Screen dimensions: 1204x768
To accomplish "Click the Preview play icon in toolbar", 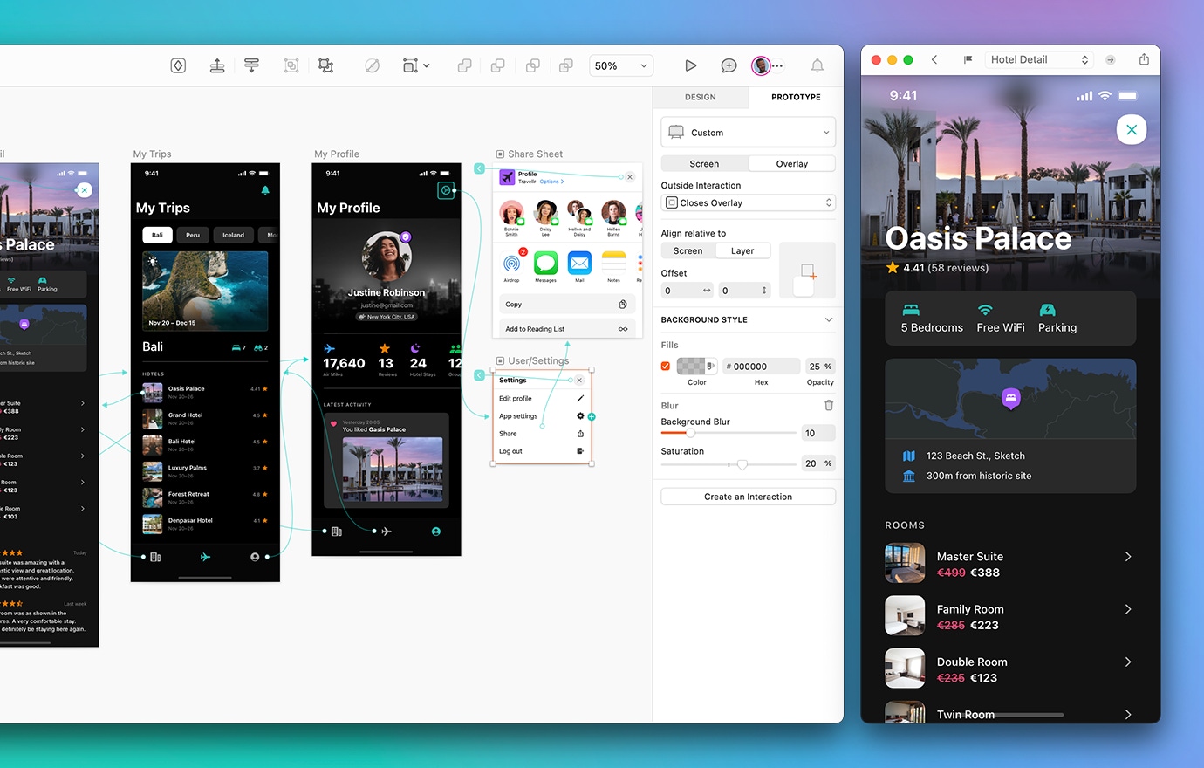I will 691,65.
